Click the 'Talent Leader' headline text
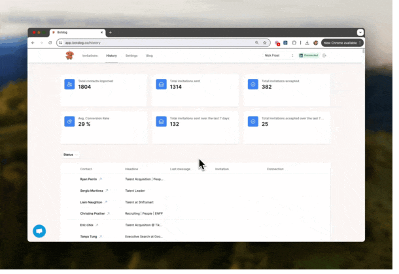This screenshot has height=274, width=399. point(135,190)
